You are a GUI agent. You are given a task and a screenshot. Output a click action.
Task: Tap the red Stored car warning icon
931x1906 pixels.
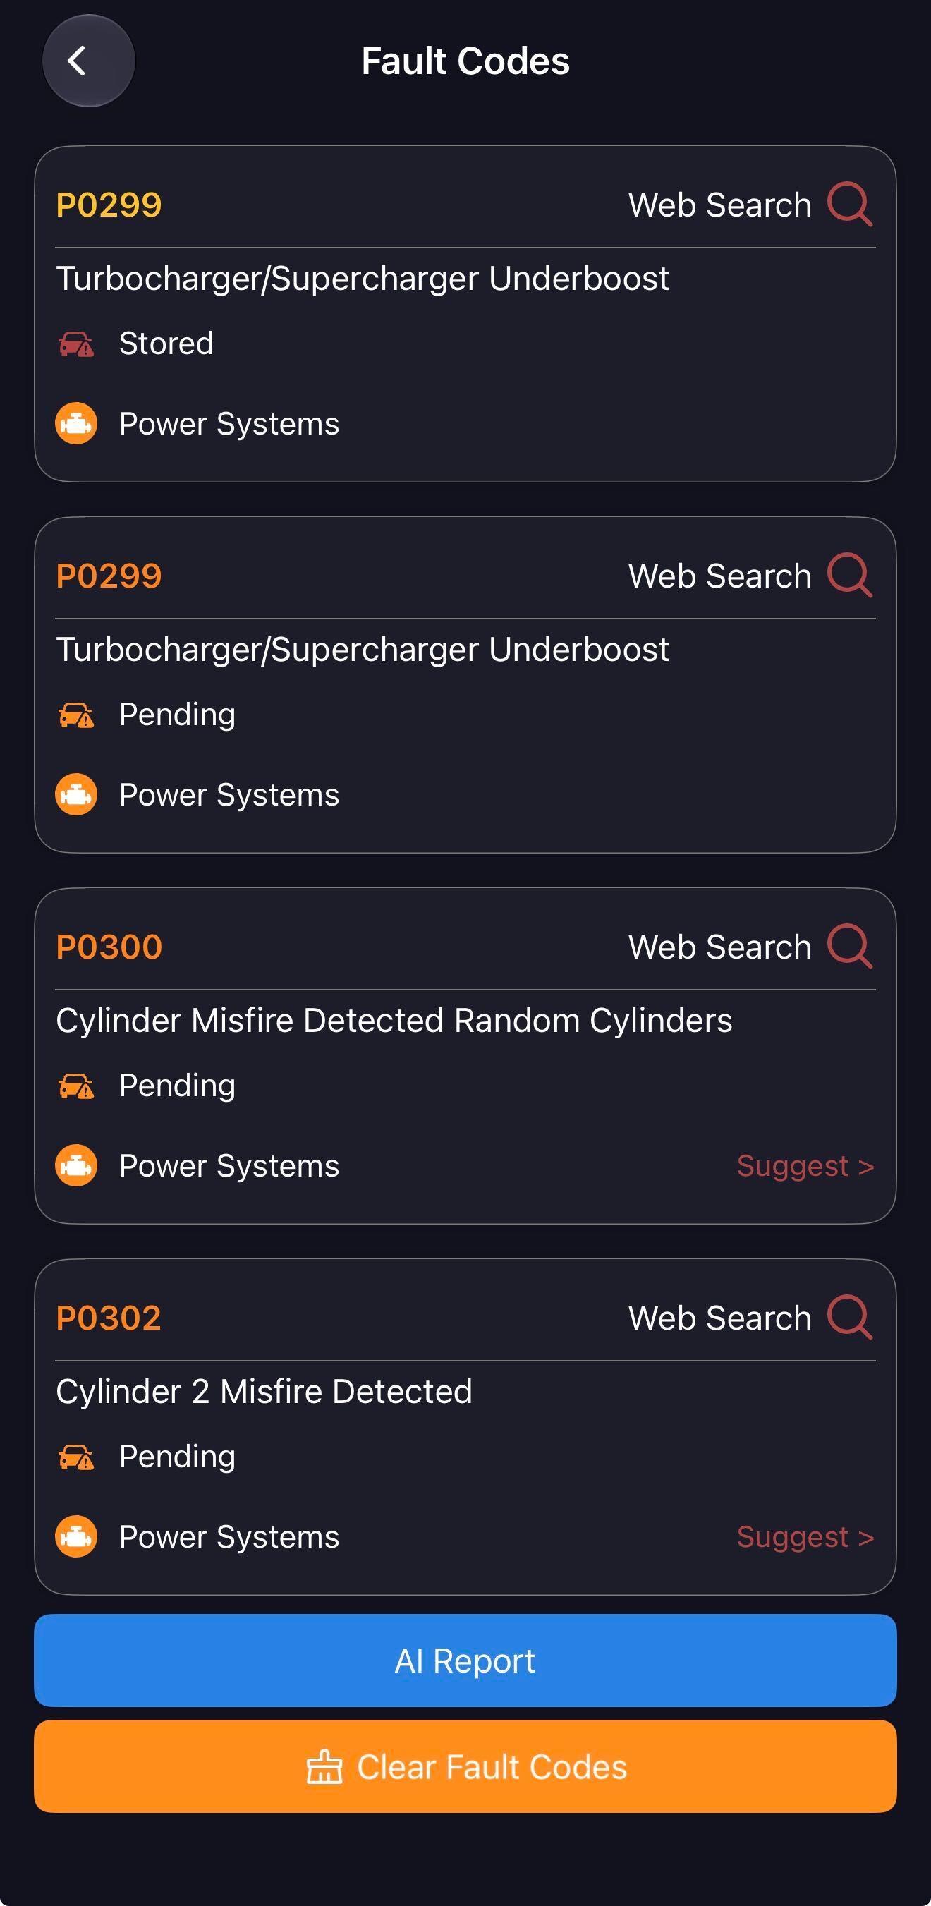point(76,344)
